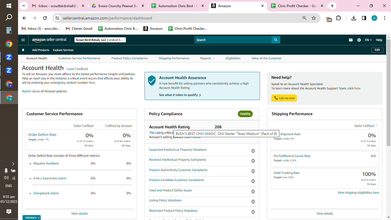Open the Seller Fulfilled dropdown in Shipping Performance
This screenshot has width=391, height=220.
(x=366, y=126)
